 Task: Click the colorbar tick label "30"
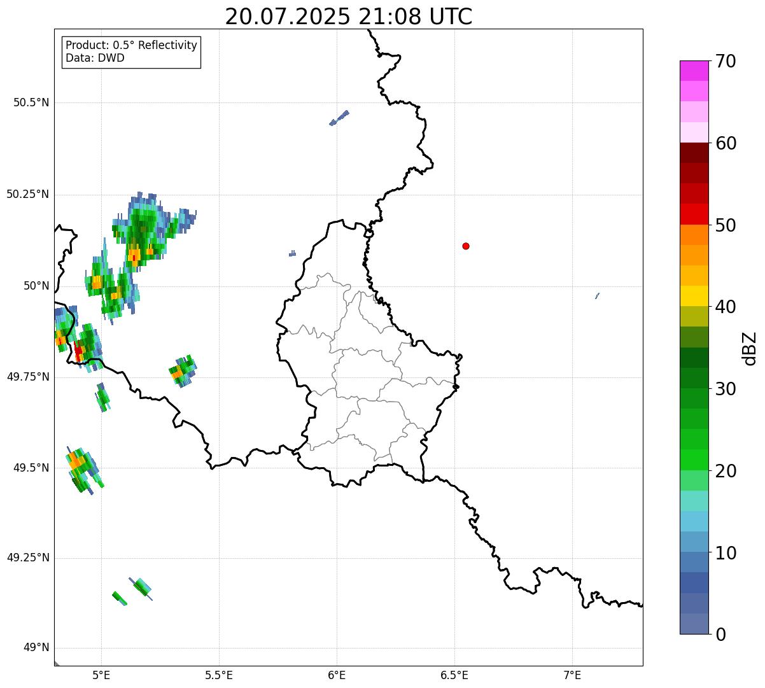click(726, 389)
